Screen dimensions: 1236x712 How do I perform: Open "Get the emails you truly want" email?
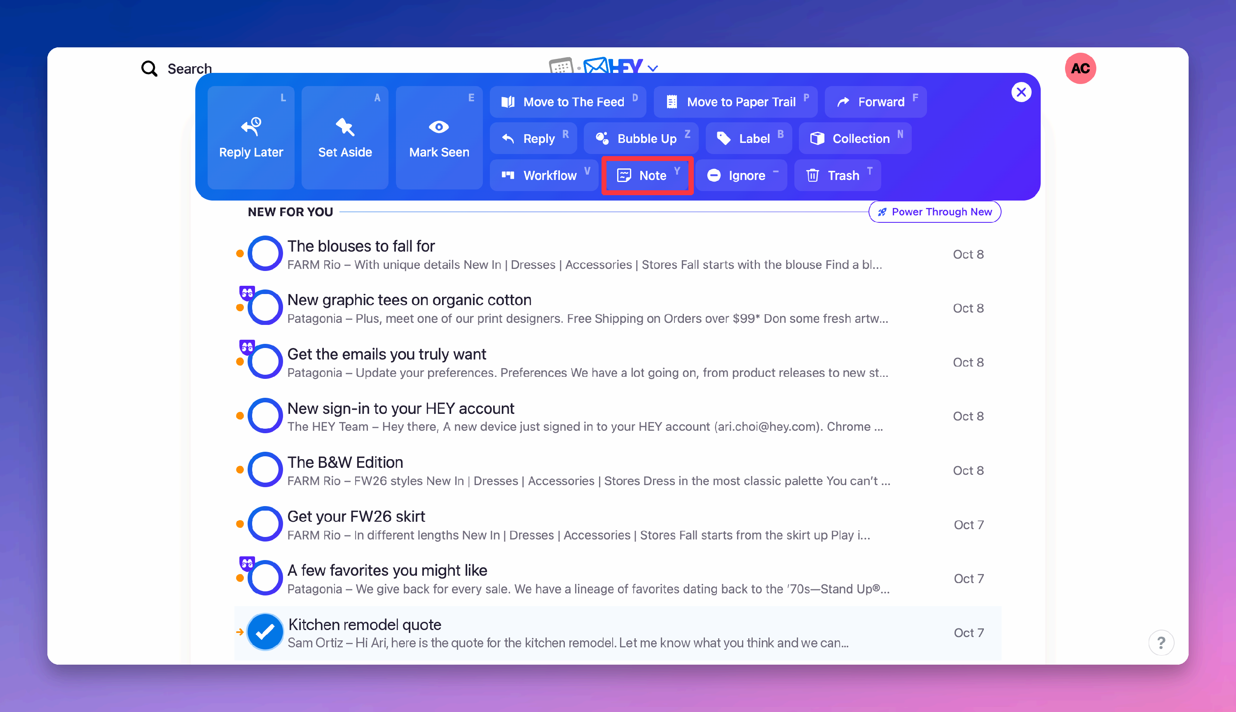(618, 362)
